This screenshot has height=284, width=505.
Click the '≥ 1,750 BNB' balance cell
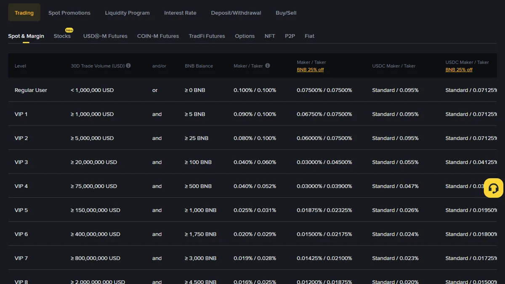[201, 234]
